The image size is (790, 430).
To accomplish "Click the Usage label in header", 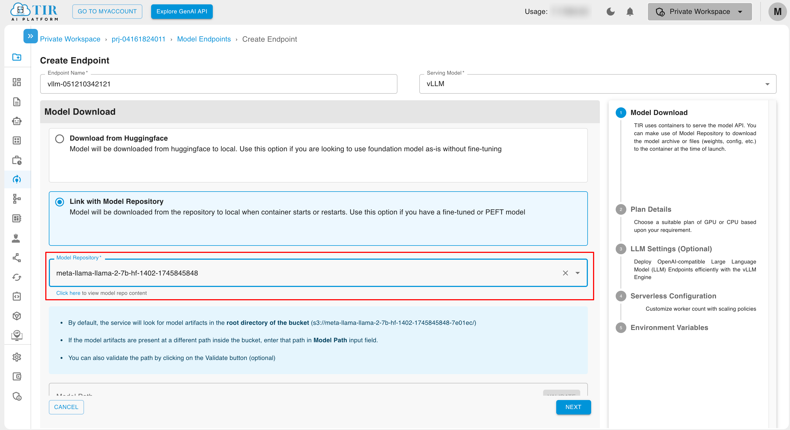I will (x=536, y=12).
